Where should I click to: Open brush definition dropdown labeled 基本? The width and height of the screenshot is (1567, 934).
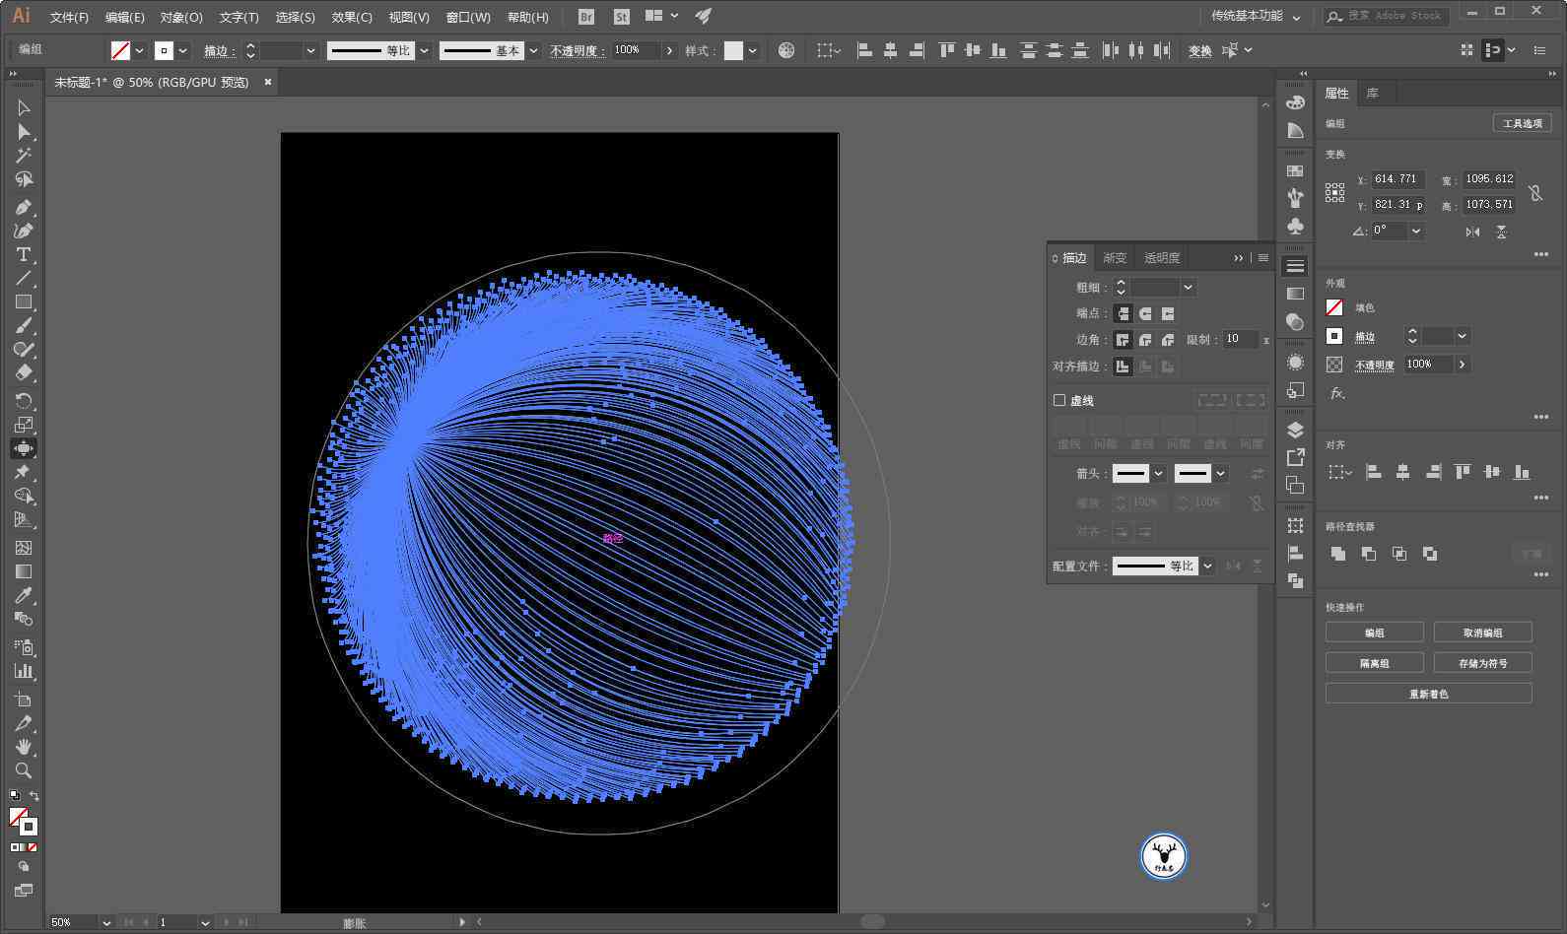tap(533, 50)
